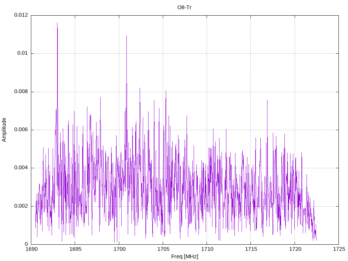This screenshot has height=261, width=348.
Task: Click the y-axis tick value 0.002
Action: pos(21,206)
